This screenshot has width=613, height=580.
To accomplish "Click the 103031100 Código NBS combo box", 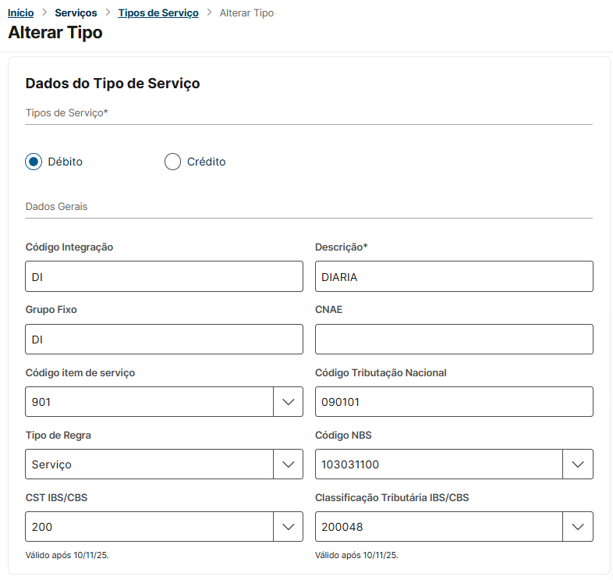I will coord(438,464).
